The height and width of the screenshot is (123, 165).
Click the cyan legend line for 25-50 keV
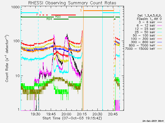click(160, 32)
